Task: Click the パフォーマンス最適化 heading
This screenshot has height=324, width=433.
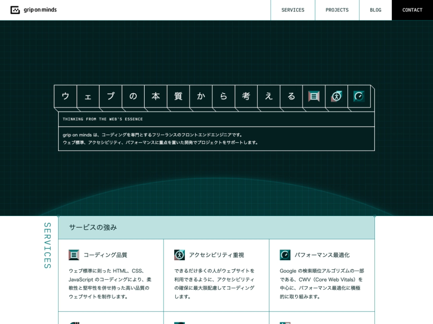Action: (x=322, y=255)
